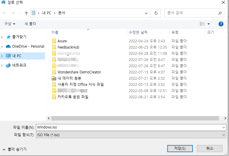Open the file name history dropdown
This screenshot has height=156, width=229.
pyautogui.click(x=224, y=127)
